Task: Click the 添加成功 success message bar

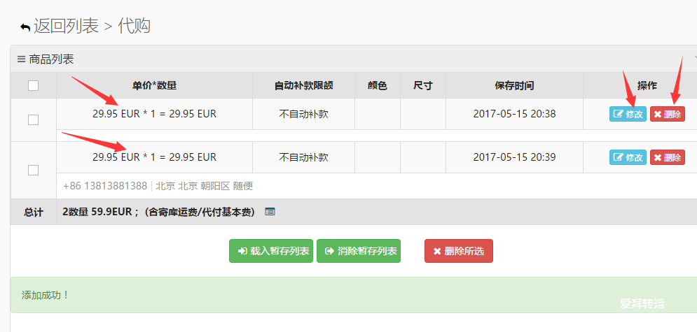Action: coord(354,295)
